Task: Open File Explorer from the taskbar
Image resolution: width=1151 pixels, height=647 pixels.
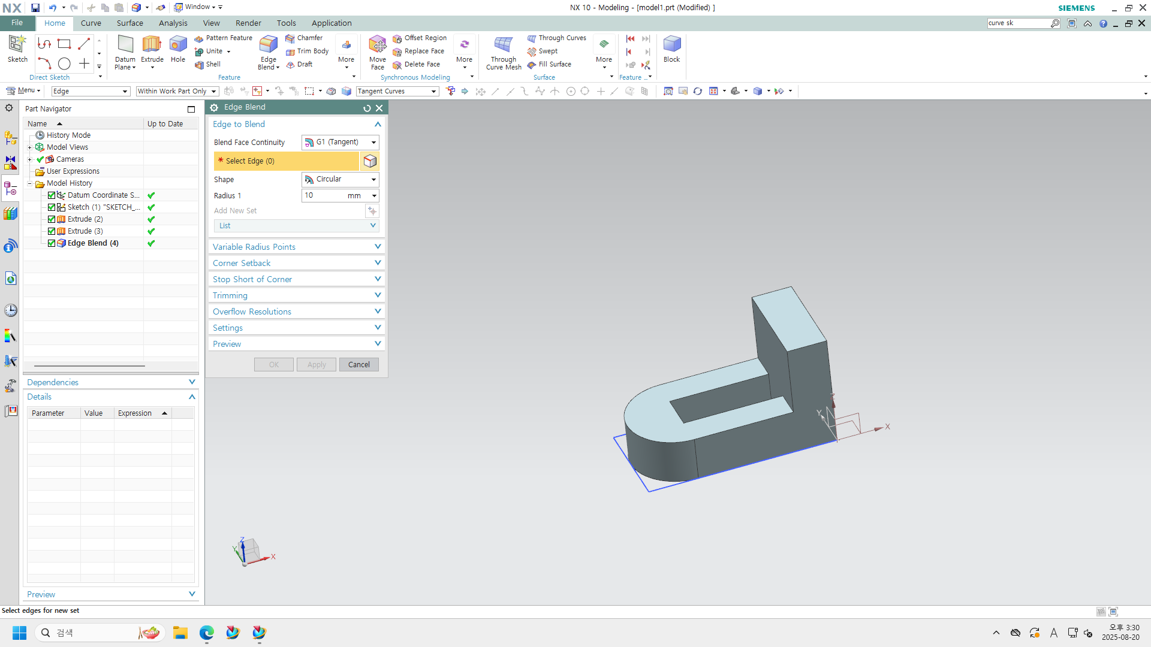Action: coord(180,633)
